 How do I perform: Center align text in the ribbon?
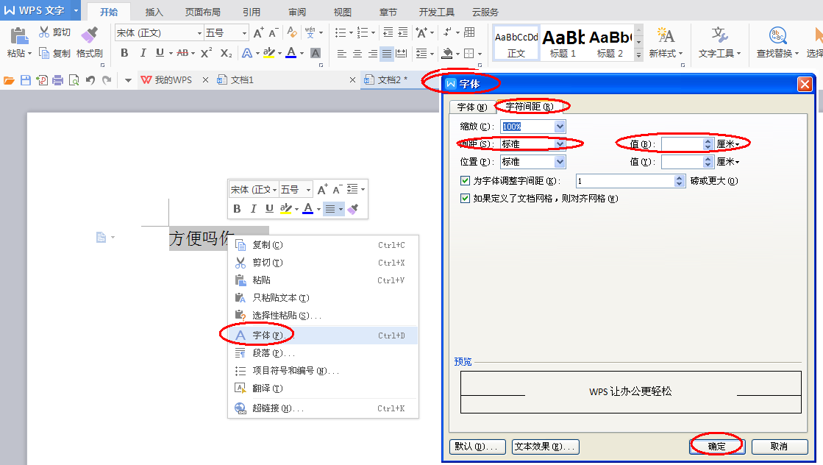click(357, 53)
